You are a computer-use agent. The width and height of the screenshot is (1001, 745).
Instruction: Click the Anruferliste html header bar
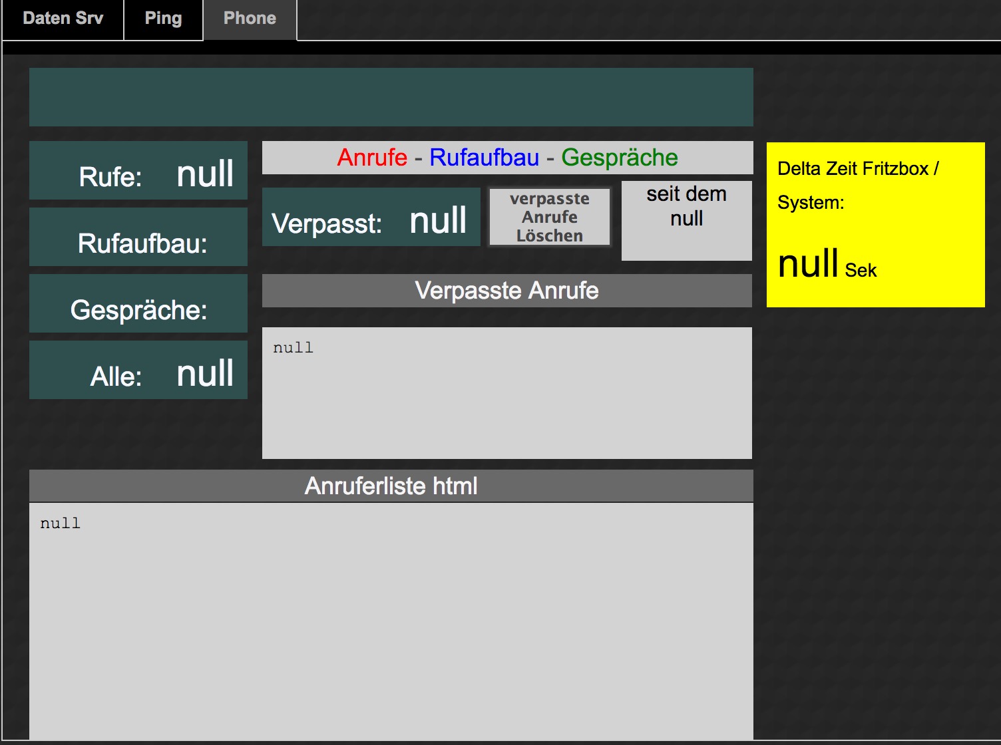(391, 486)
